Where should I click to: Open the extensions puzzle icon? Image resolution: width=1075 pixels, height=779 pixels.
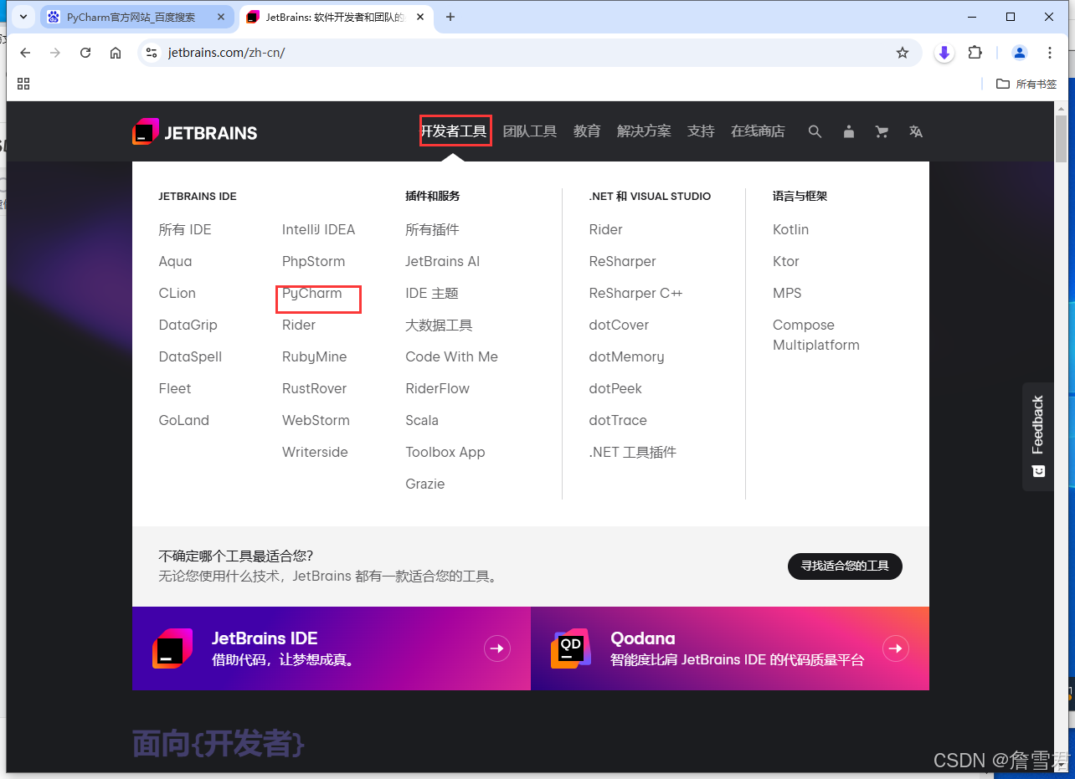pyautogui.click(x=975, y=53)
